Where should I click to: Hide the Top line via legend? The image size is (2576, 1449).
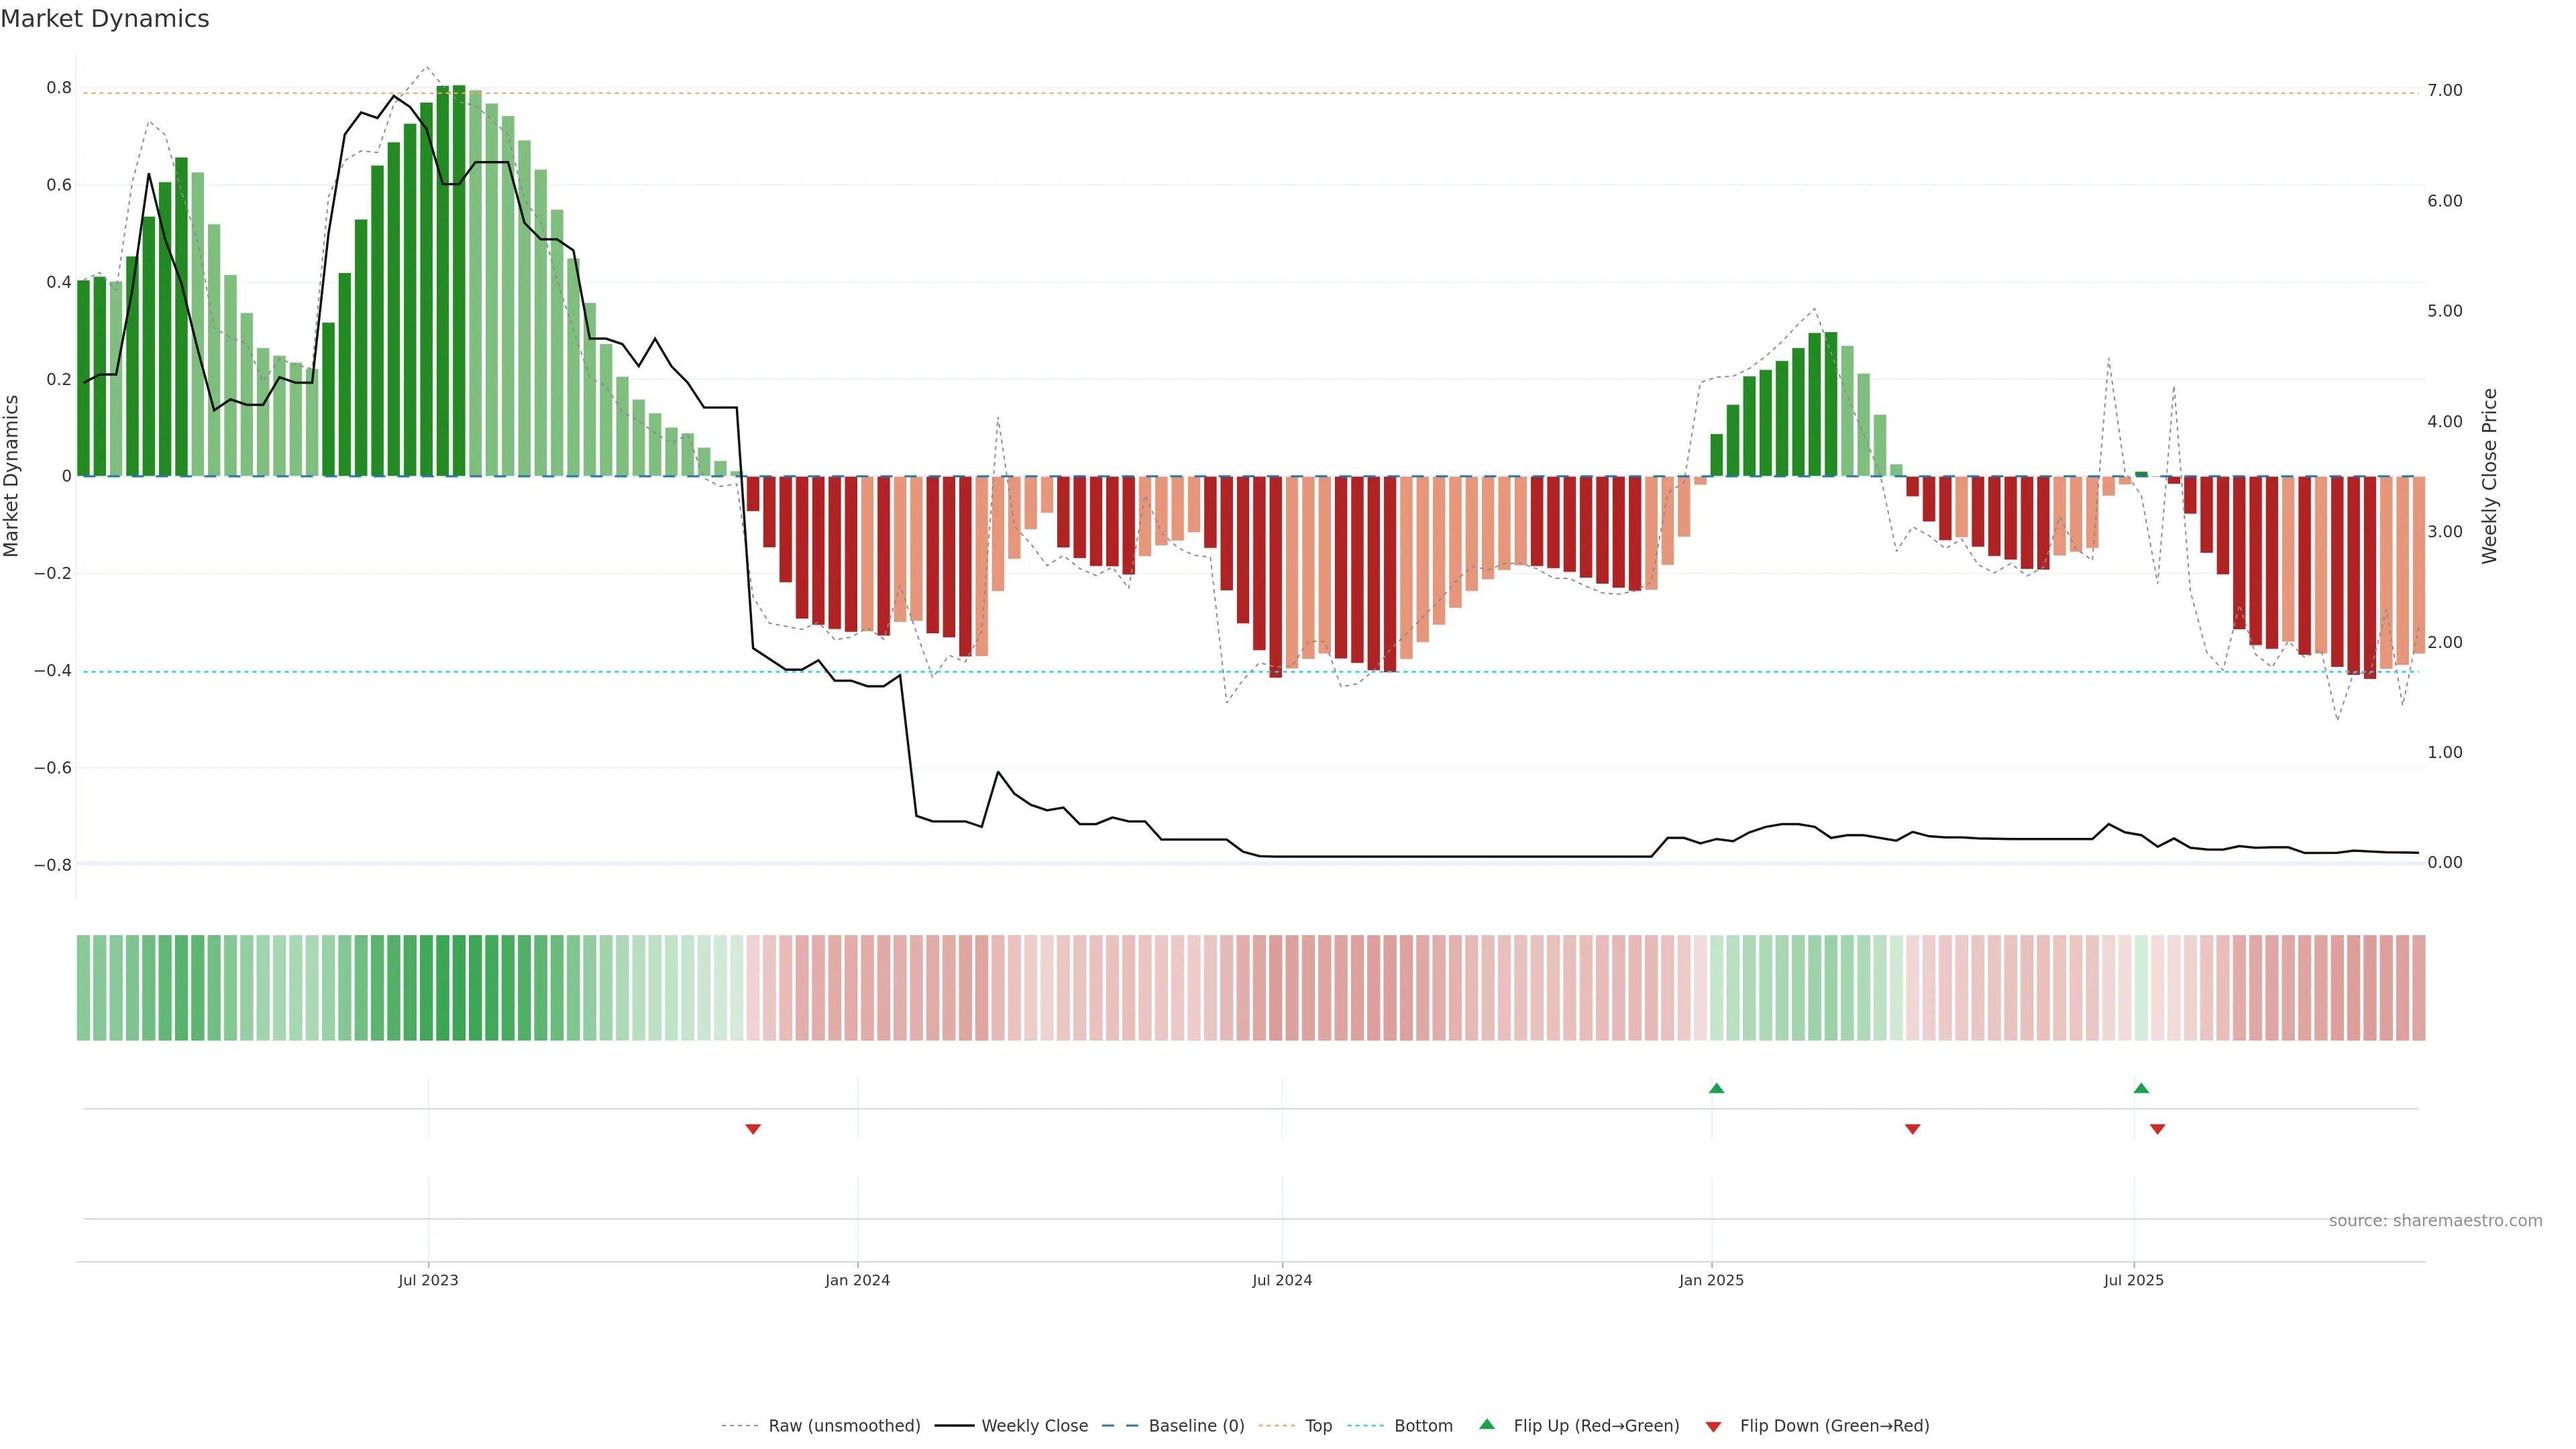click(1318, 1426)
